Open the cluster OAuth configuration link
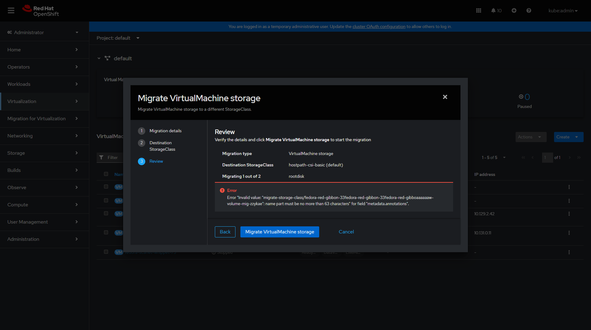 click(379, 27)
